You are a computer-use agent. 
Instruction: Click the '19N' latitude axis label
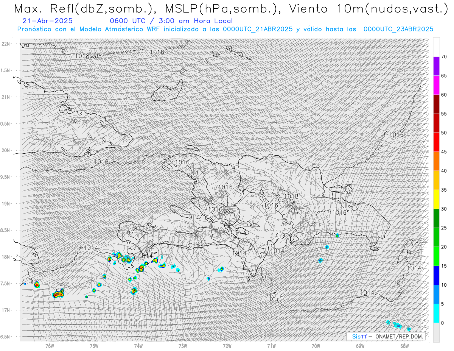[5, 204]
